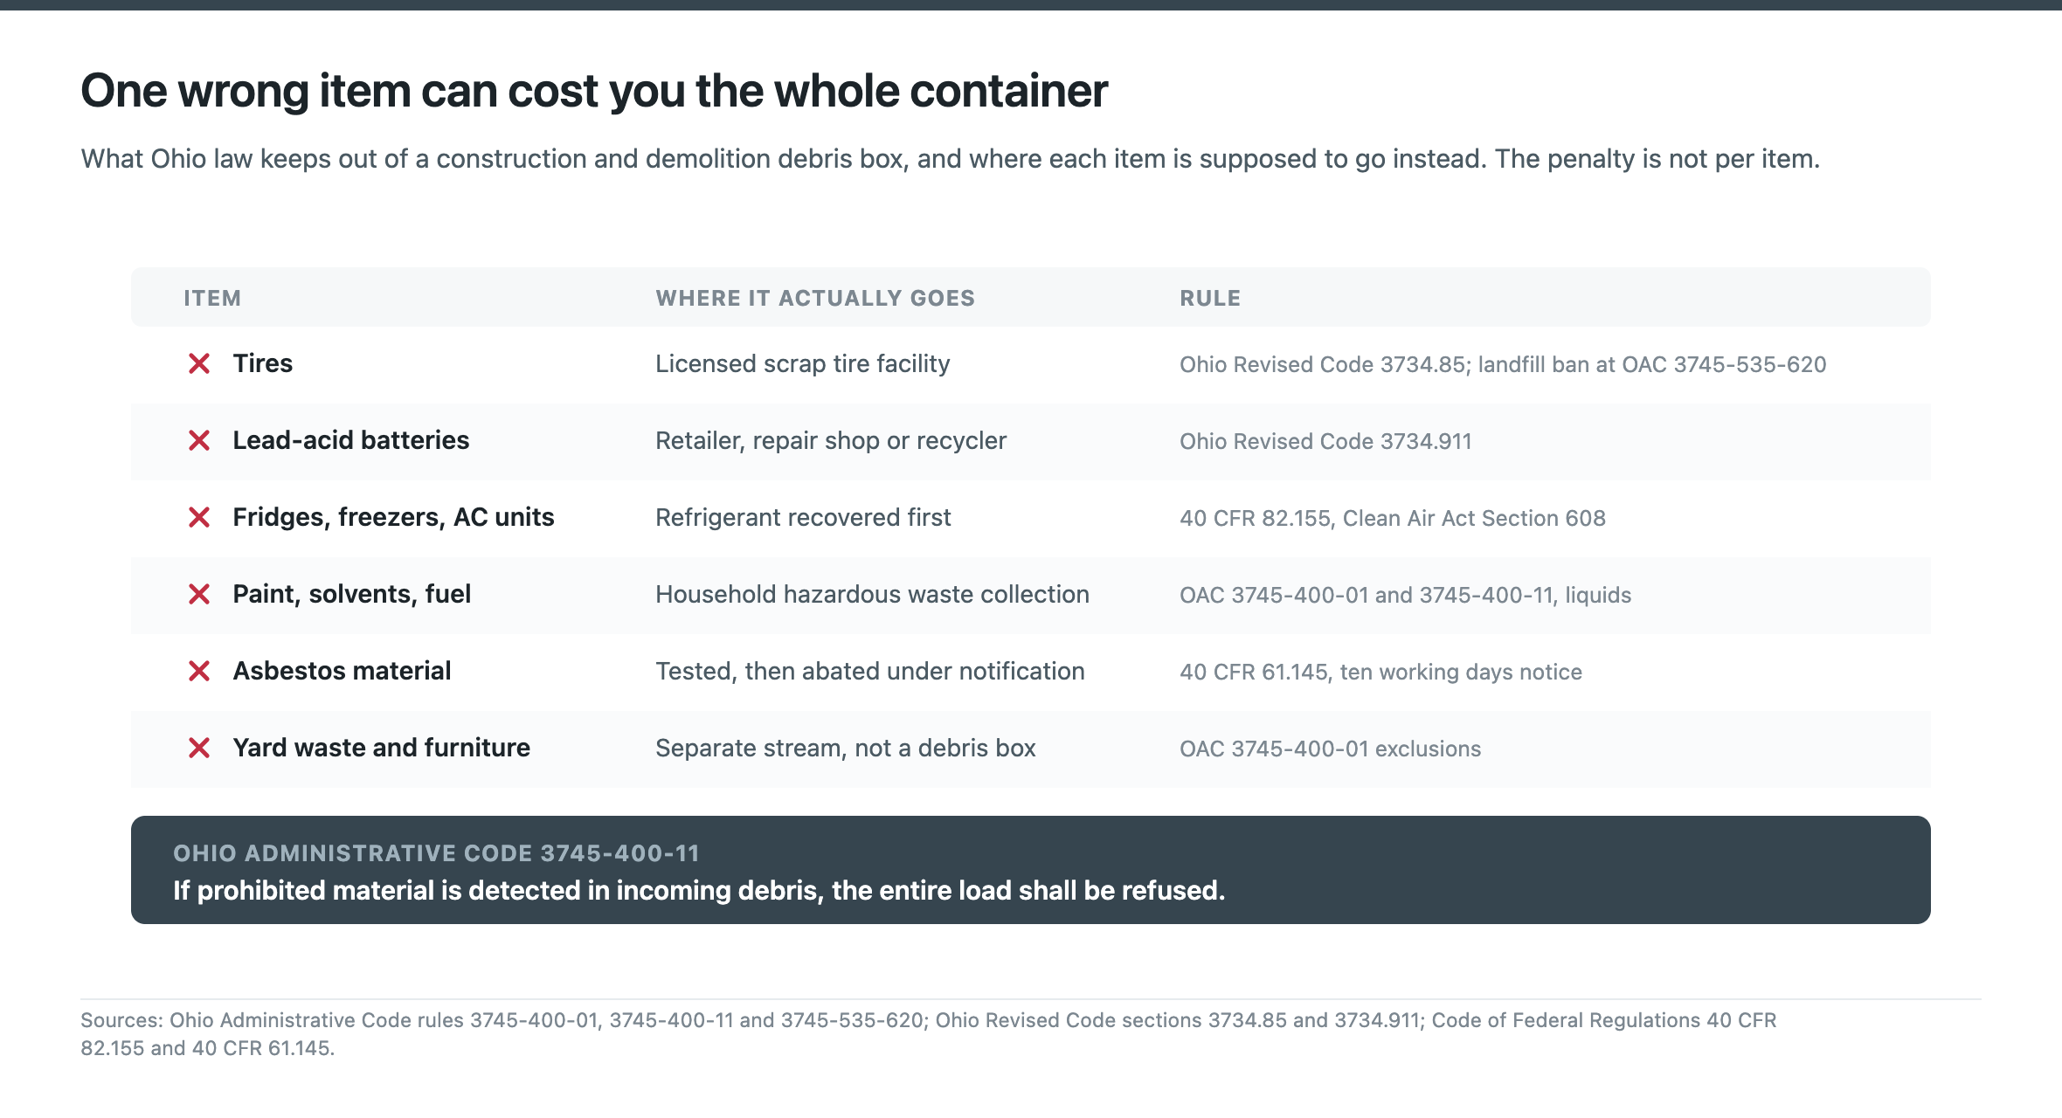Click the Sources footnote at the bottom
The width and height of the screenshot is (2062, 1118).
pyautogui.click(x=929, y=1034)
